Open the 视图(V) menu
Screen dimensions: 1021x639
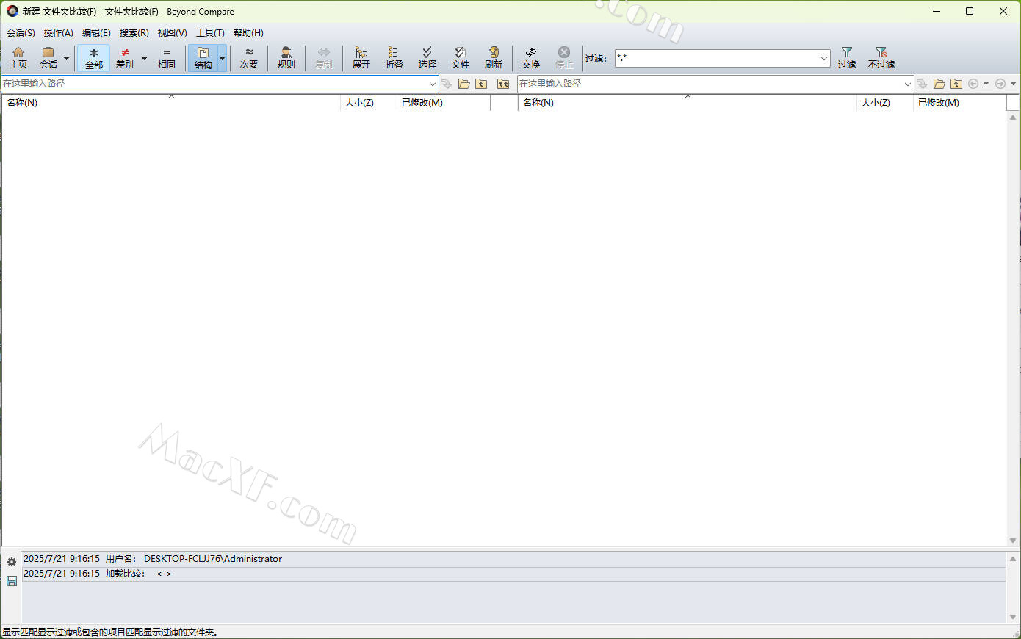coord(173,33)
